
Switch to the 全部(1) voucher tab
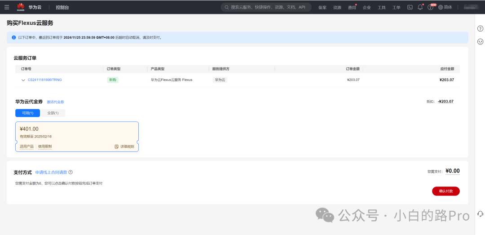coord(53,113)
